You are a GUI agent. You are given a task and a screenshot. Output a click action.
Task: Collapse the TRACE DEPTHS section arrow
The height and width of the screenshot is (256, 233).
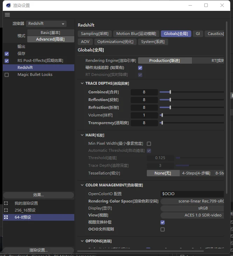click(x=82, y=84)
